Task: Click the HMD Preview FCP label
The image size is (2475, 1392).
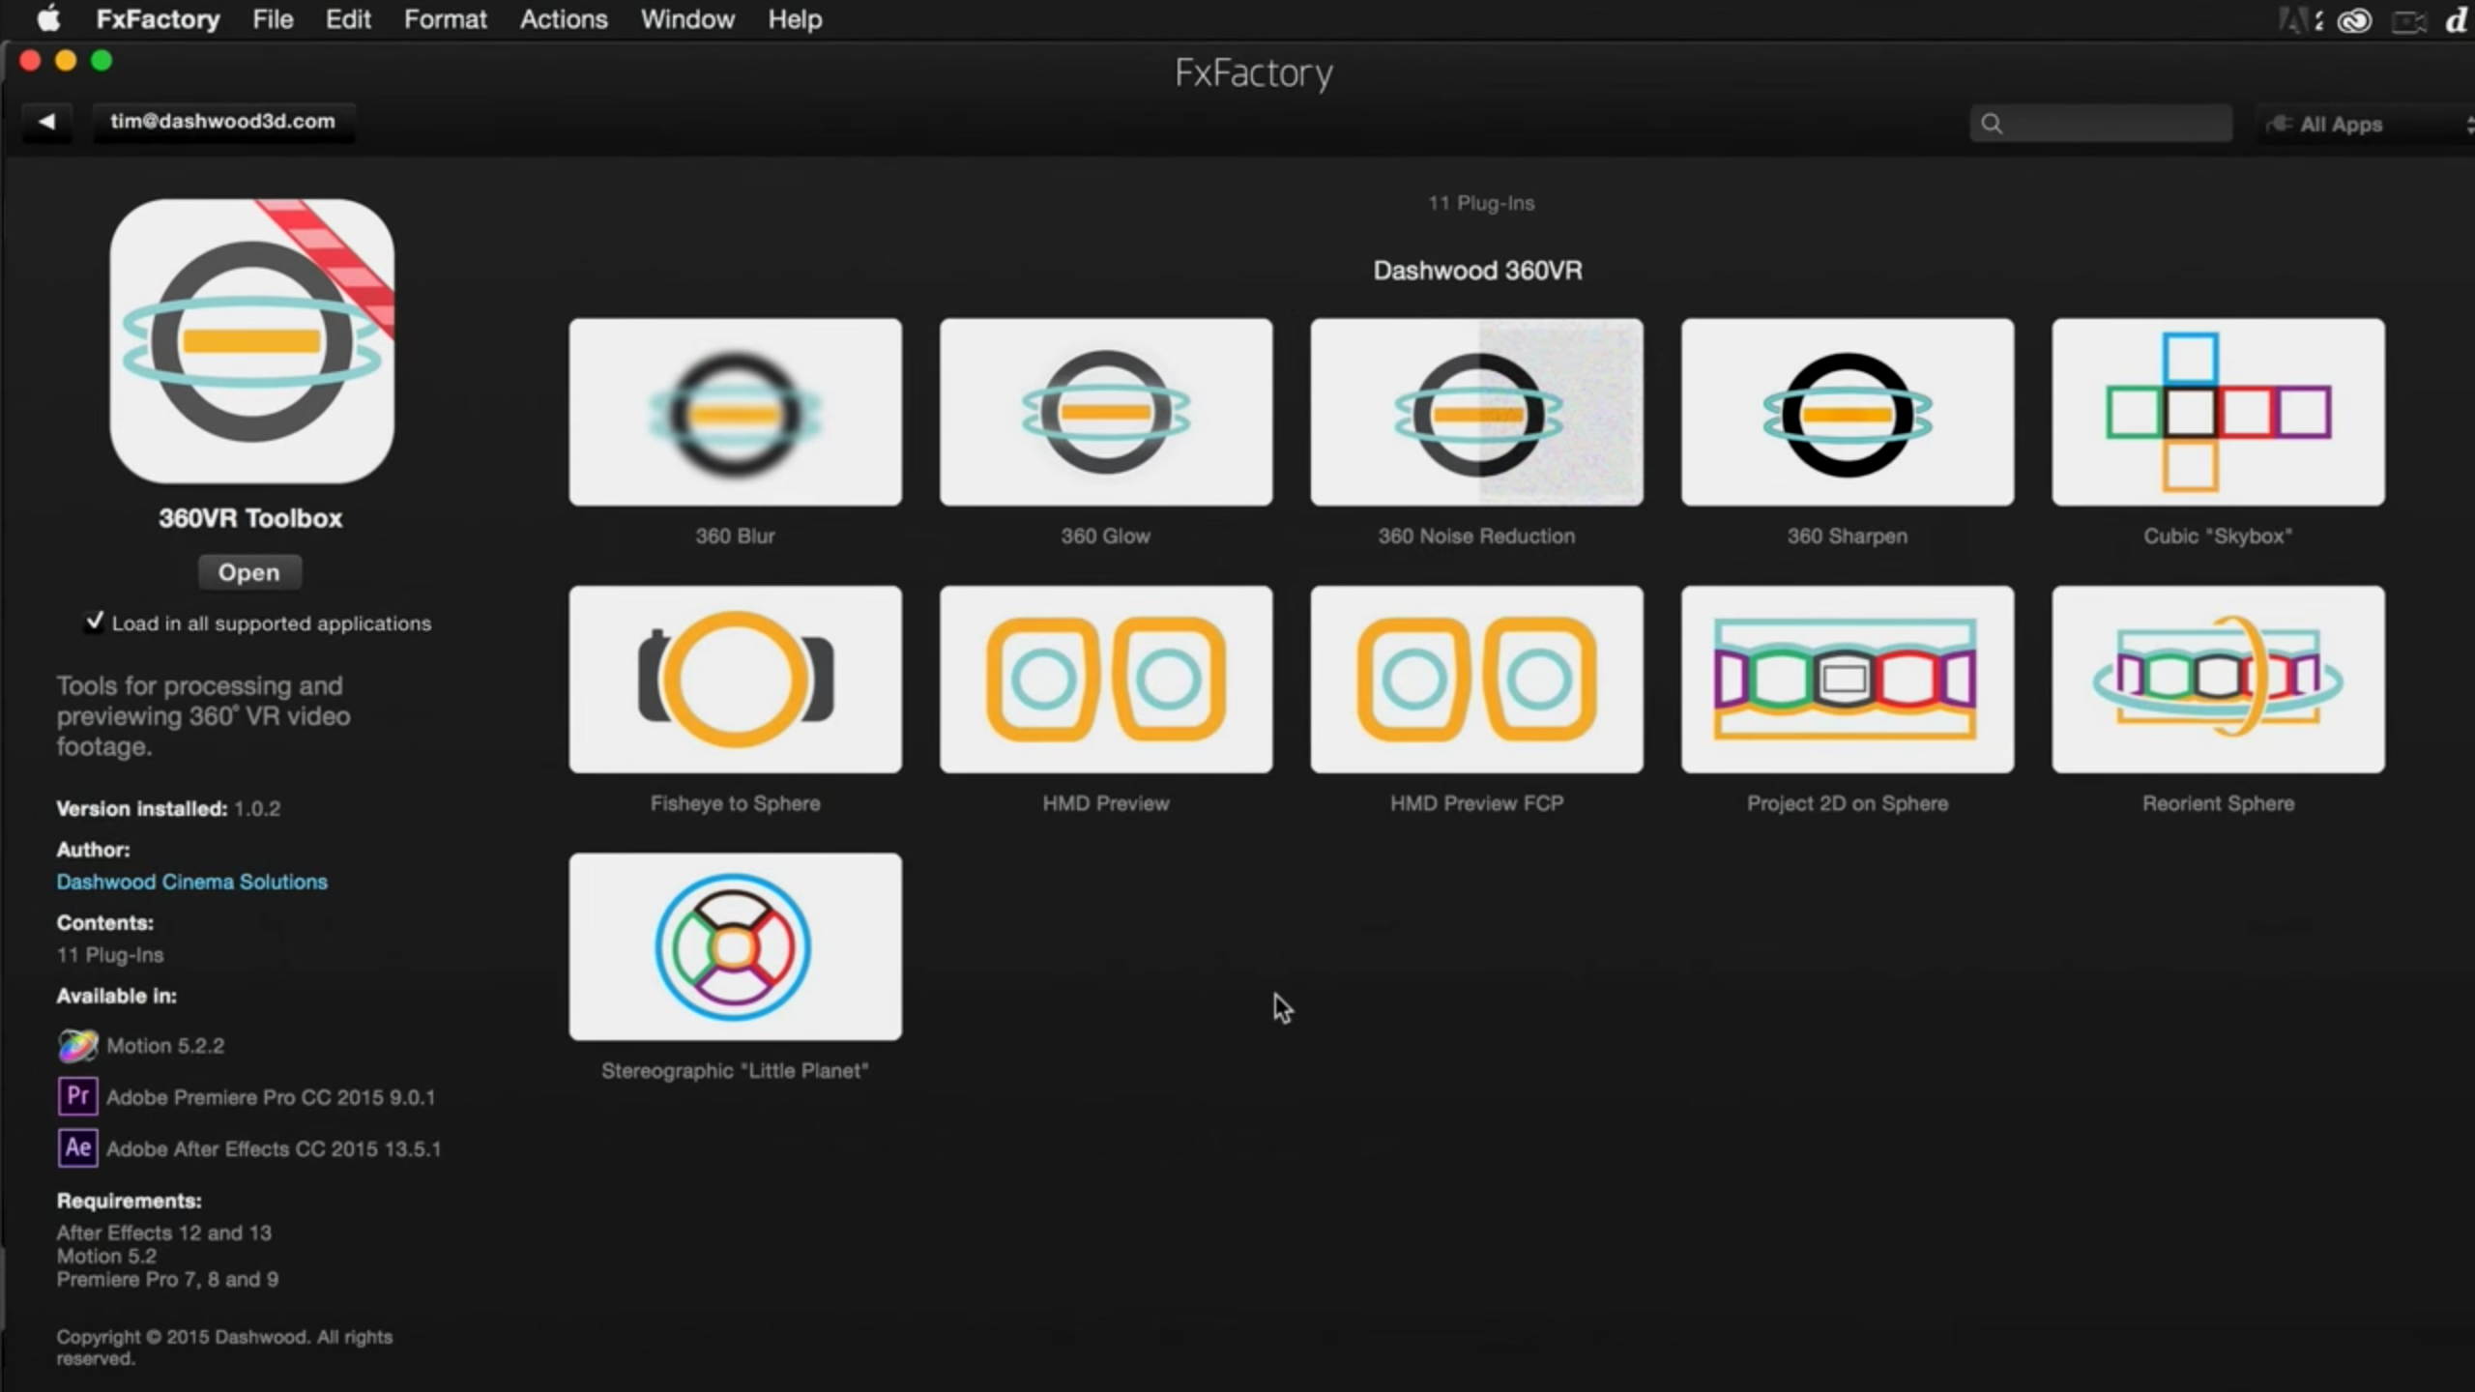Action: [1476, 803]
